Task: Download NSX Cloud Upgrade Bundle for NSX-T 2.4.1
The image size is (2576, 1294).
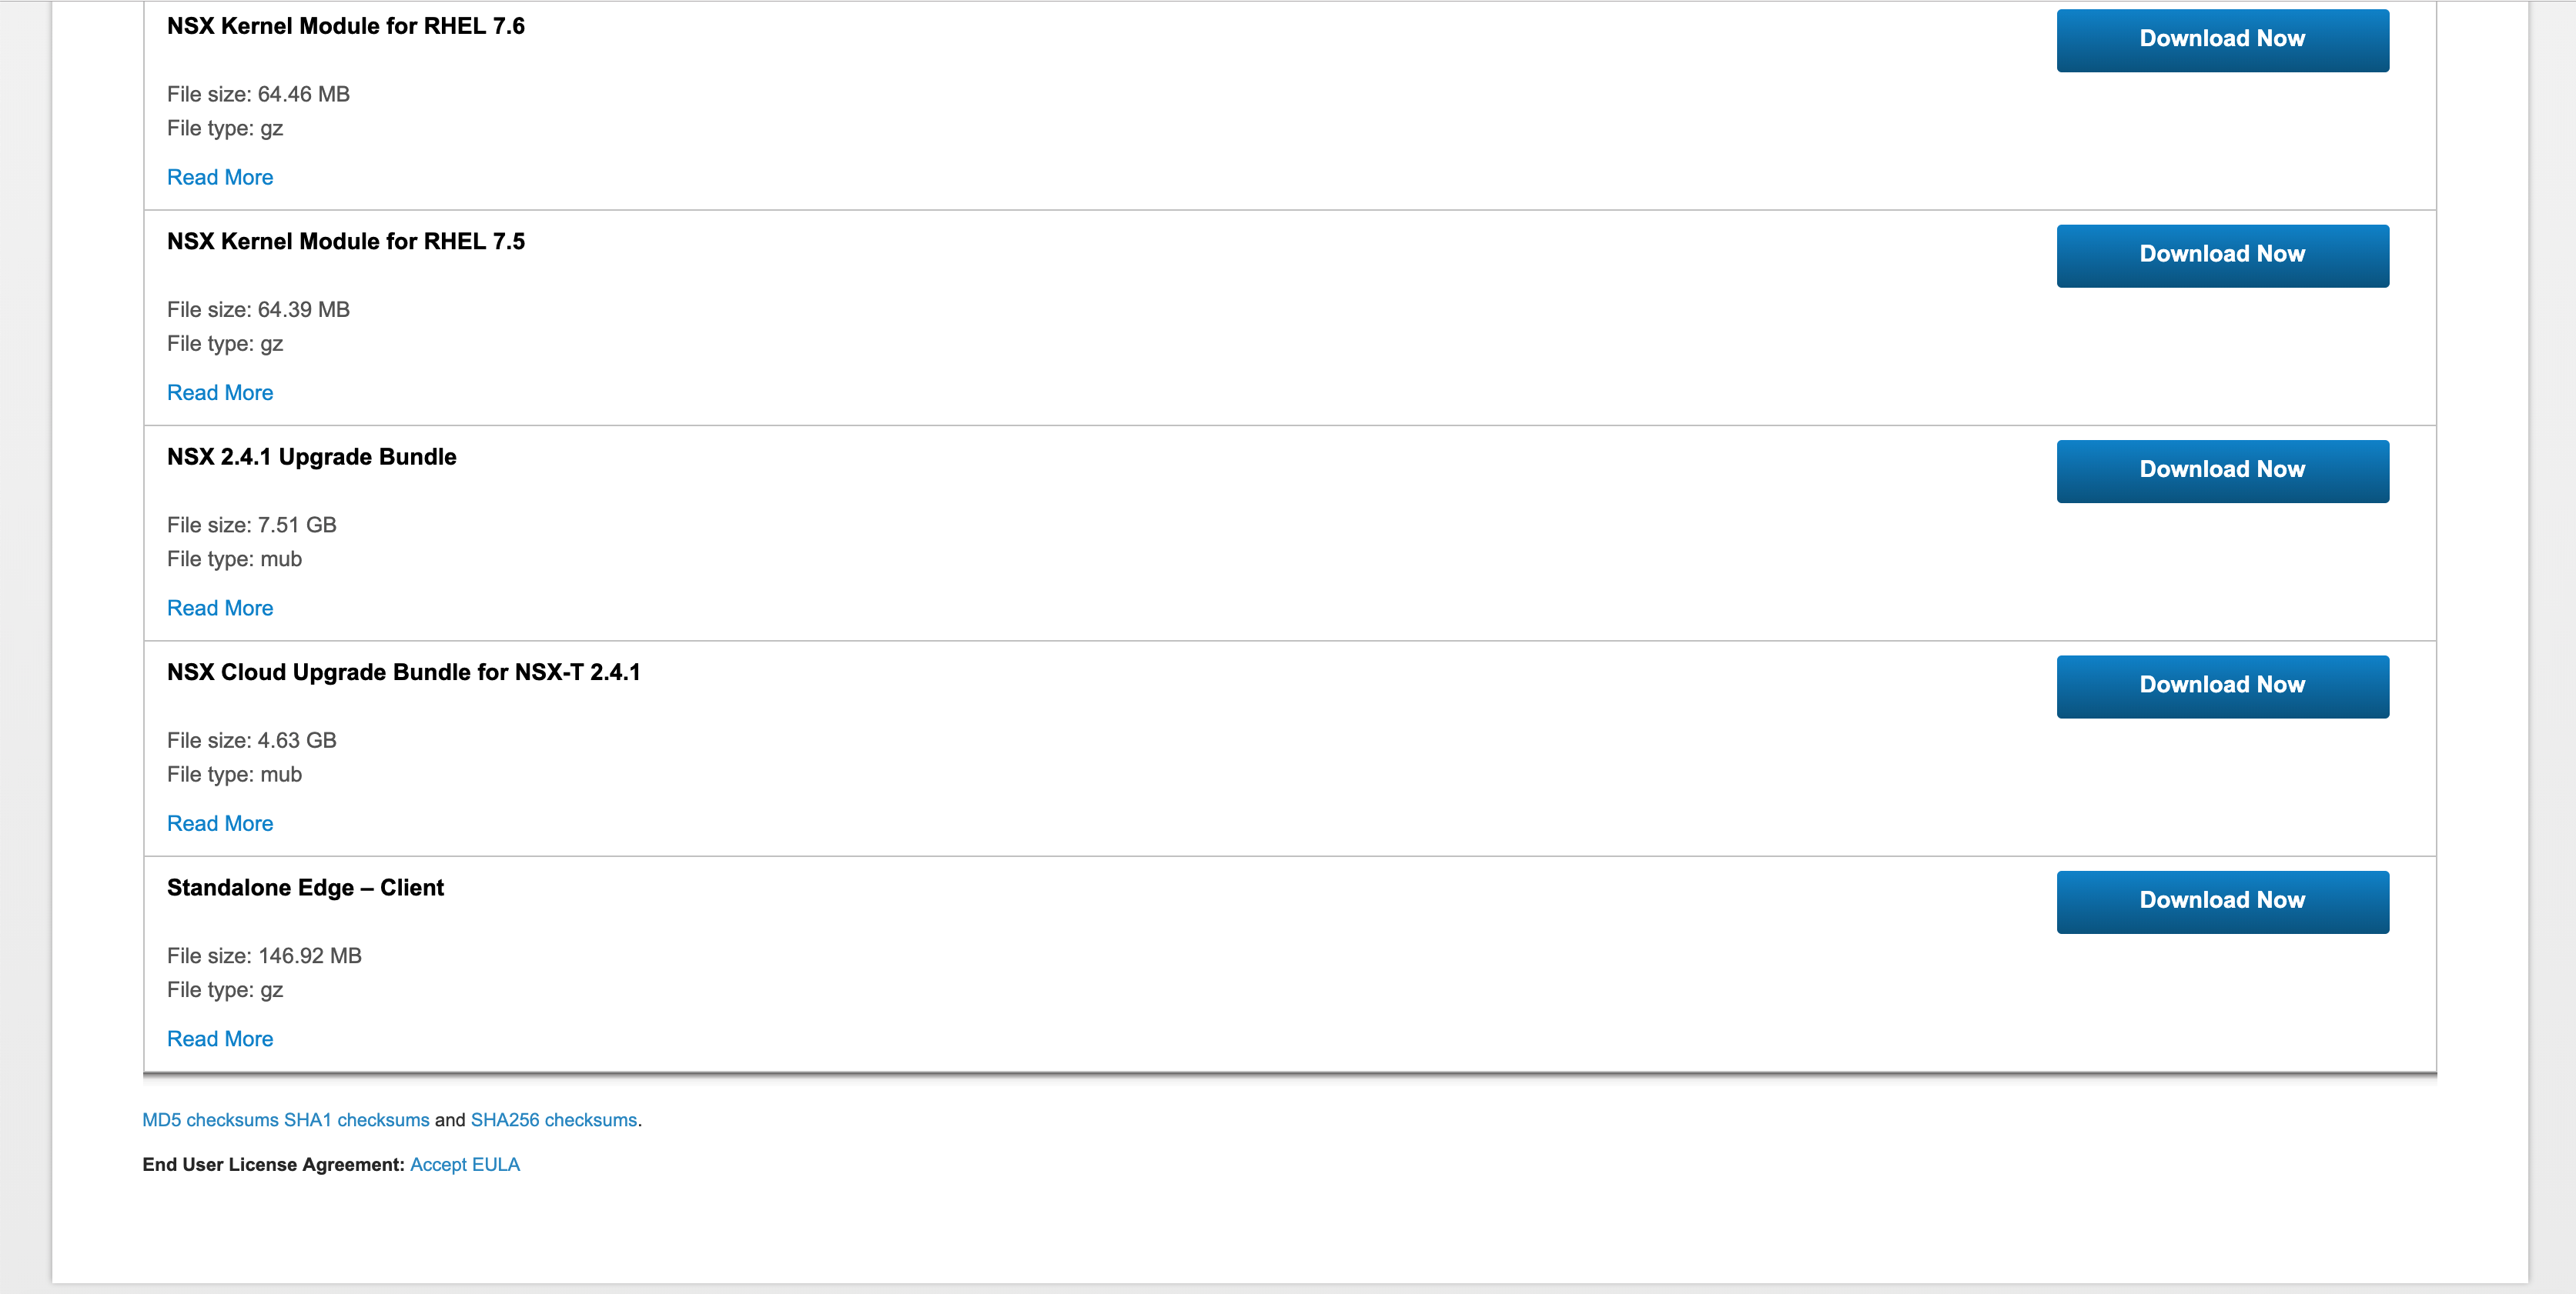Action: (x=2222, y=686)
